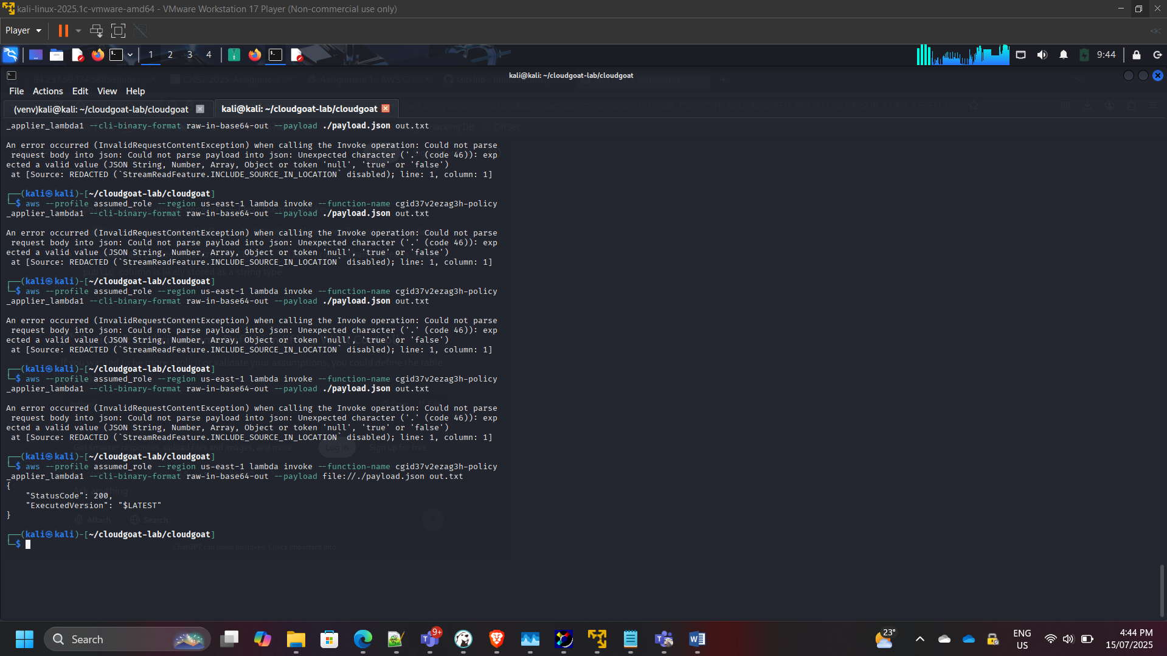Open the Kali applications menu
Image resolution: width=1167 pixels, height=656 pixels.
10,55
